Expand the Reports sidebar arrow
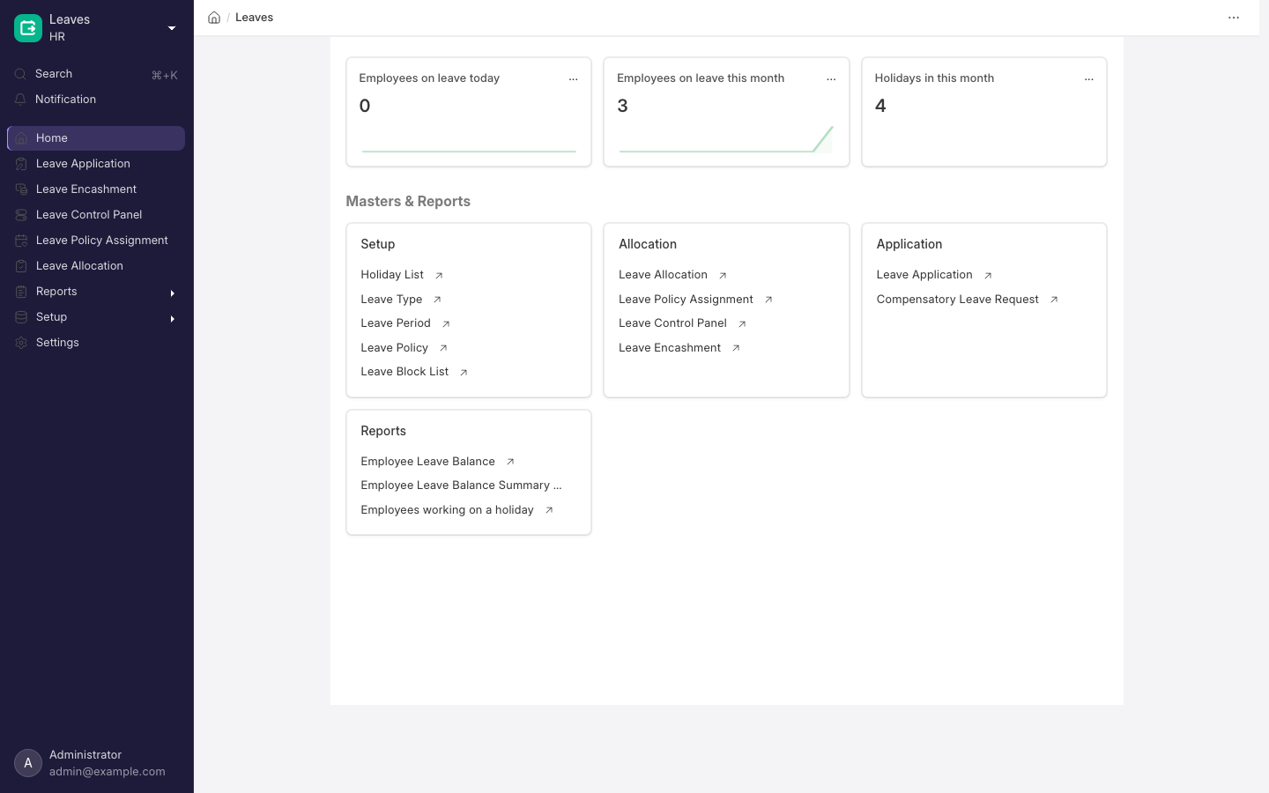 pos(173,293)
